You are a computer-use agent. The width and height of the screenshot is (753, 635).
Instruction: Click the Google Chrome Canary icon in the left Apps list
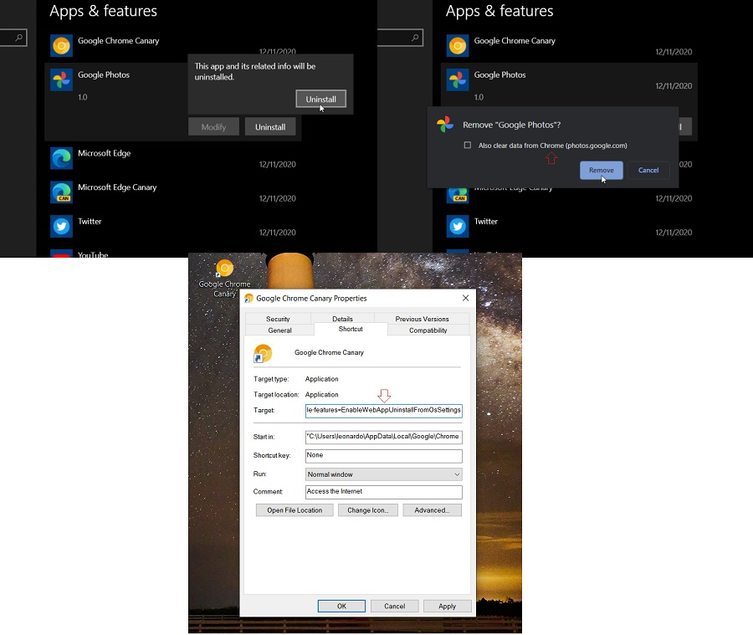point(61,46)
